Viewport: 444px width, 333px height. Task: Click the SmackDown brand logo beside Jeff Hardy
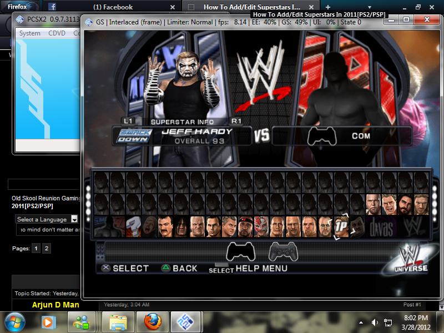click(x=134, y=136)
